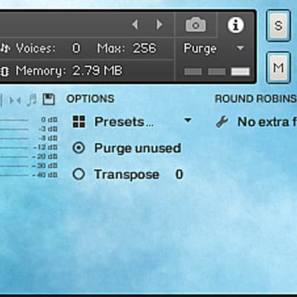
Task: Open the camera snapshot icon
Action: pos(195,25)
